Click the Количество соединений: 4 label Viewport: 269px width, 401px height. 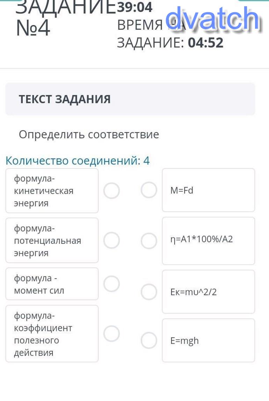(78, 161)
